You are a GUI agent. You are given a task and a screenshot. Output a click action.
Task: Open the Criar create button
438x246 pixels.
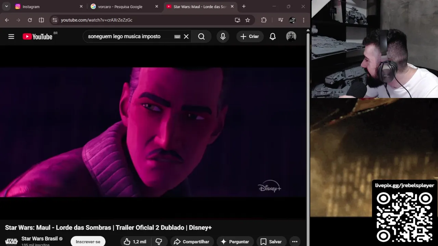[x=250, y=37]
